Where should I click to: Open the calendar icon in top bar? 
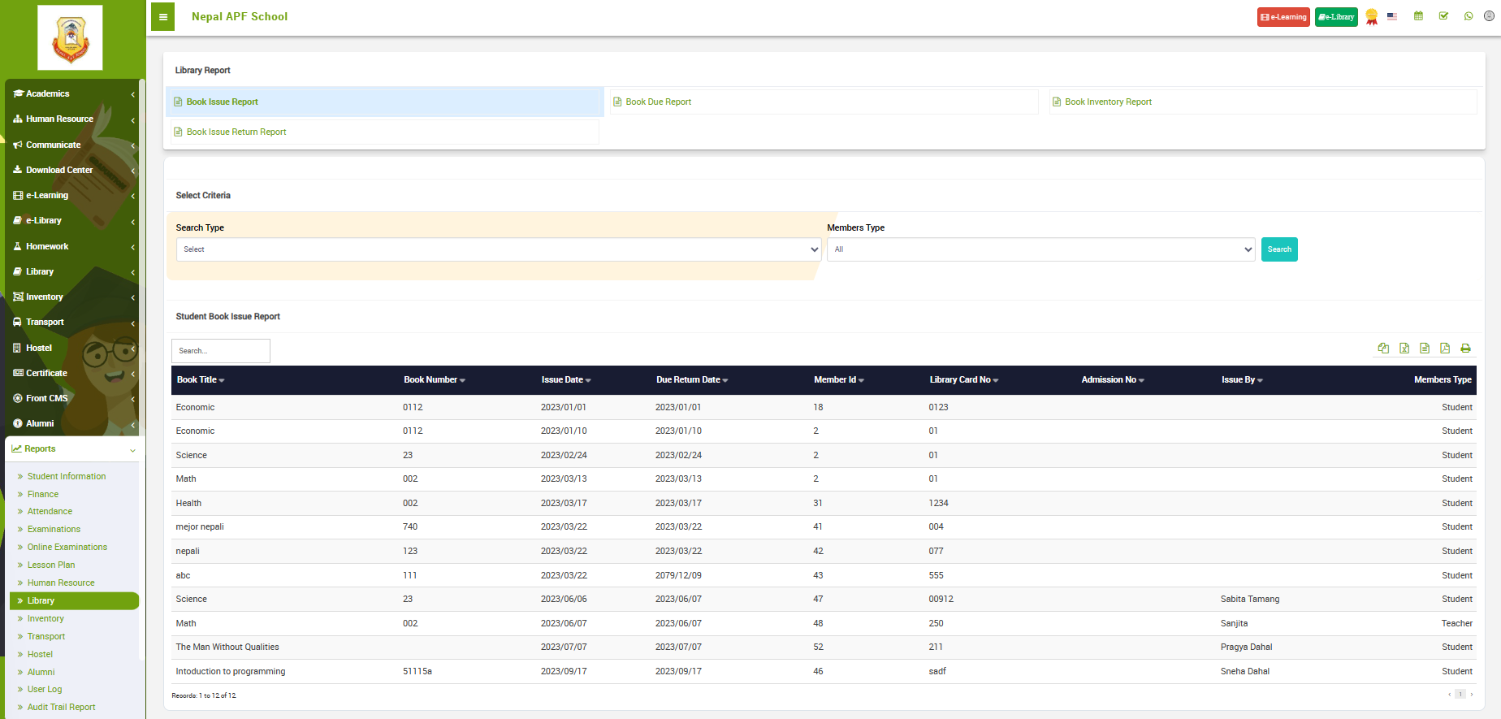pyautogui.click(x=1418, y=16)
